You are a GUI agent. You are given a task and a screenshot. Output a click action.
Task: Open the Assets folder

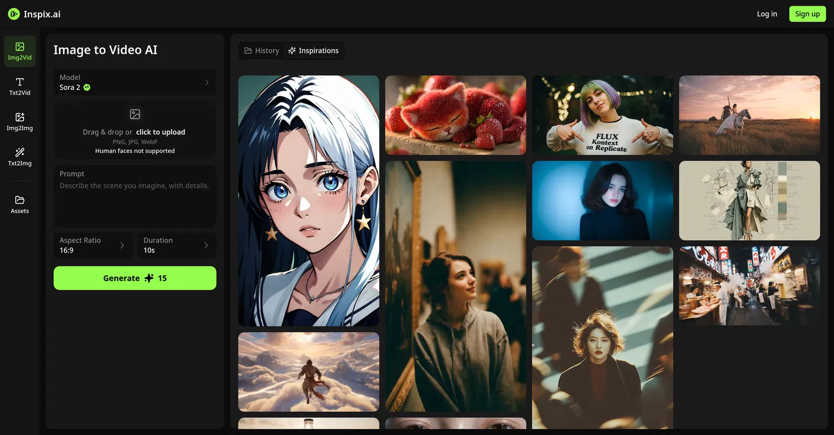coord(20,204)
